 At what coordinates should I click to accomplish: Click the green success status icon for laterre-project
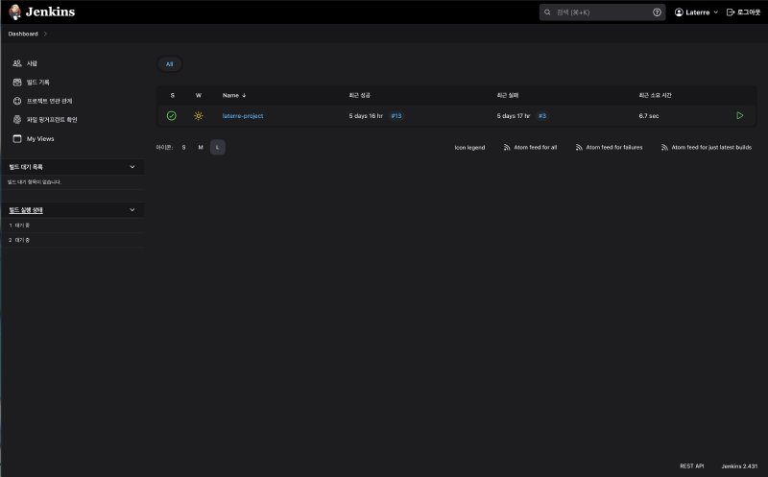click(x=172, y=115)
